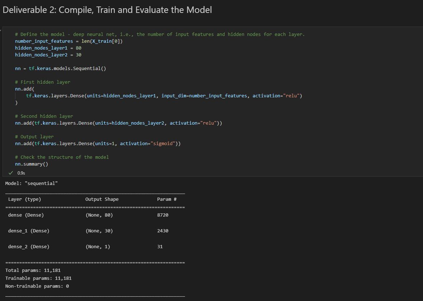
Task: Click the 'nn.summary()' code line
Action: 32,164
